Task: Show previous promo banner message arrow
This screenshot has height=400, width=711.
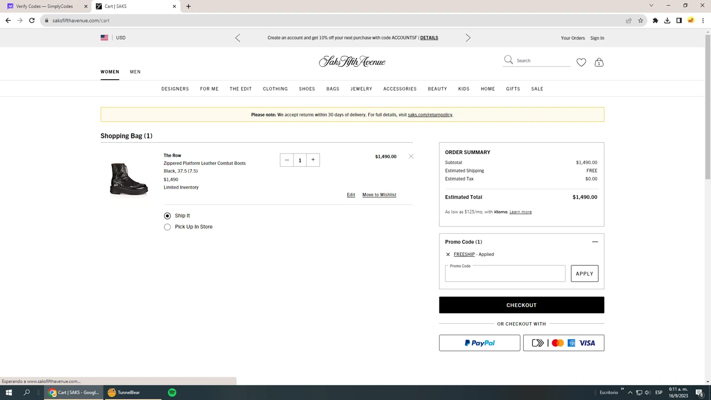Action: tap(238, 38)
